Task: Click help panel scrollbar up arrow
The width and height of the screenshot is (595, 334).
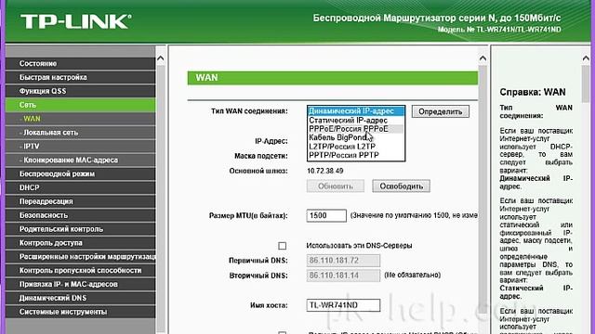Action: (x=586, y=58)
